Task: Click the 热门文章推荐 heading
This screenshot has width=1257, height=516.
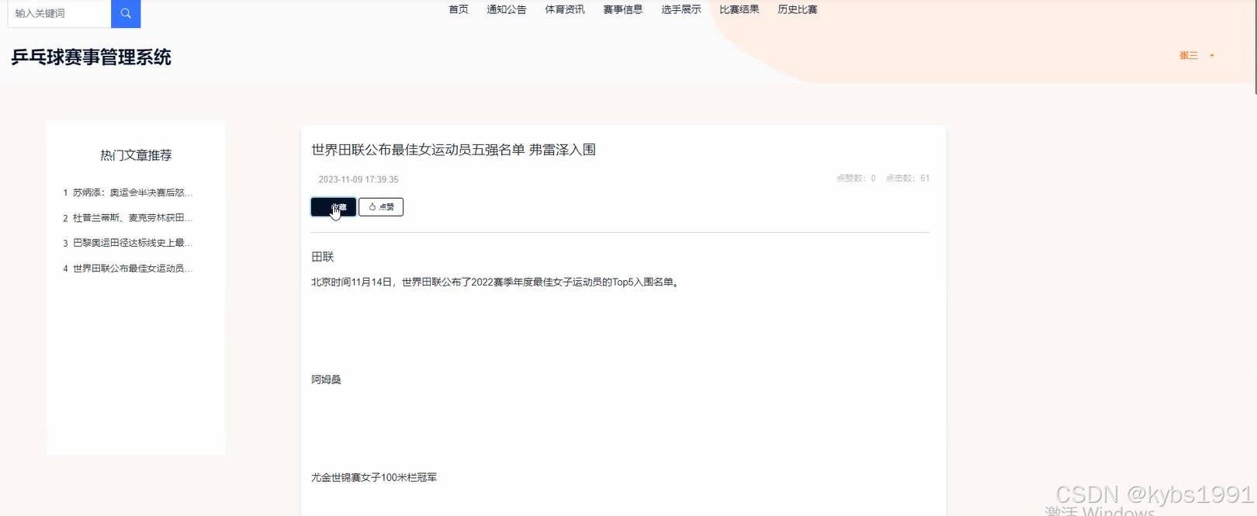Action: pyautogui.click(x=136, y=155)
